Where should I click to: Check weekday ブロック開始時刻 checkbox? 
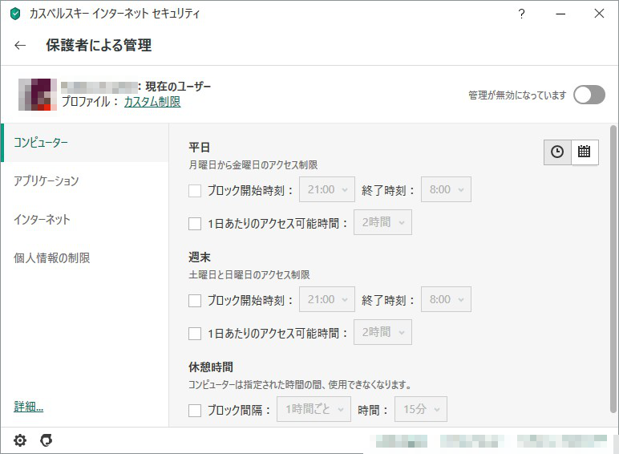point(195,191)
